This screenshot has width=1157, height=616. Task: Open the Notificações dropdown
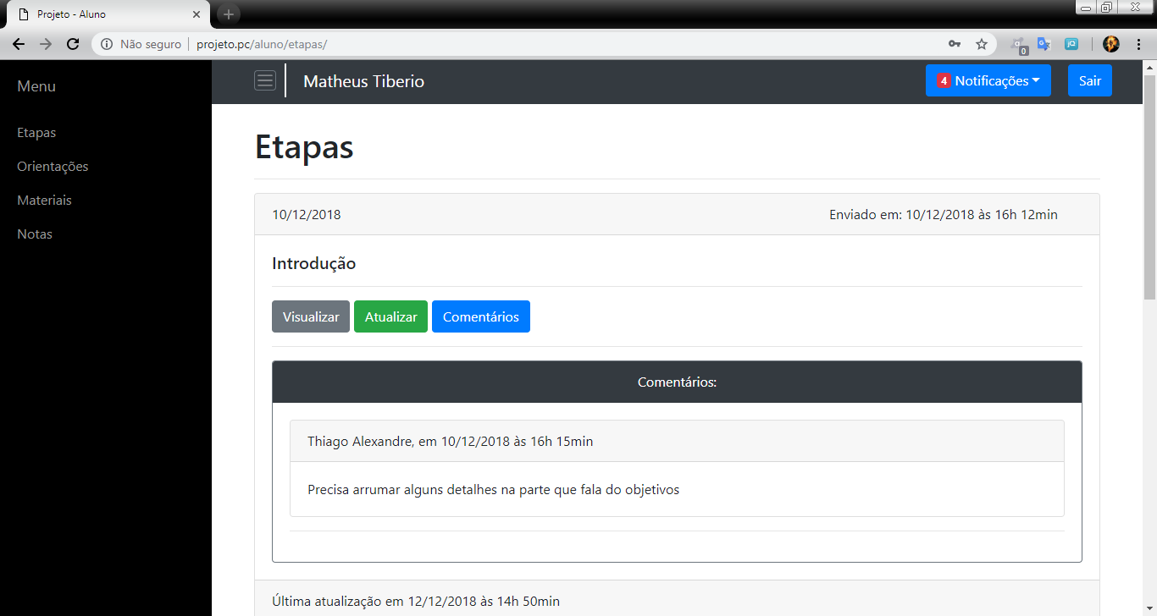[x=988, y=81]
